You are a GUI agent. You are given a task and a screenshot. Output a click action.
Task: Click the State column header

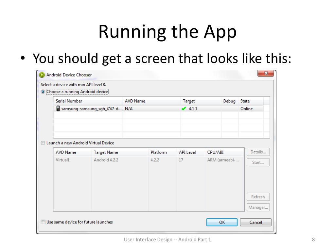click(x=251, y=101)
